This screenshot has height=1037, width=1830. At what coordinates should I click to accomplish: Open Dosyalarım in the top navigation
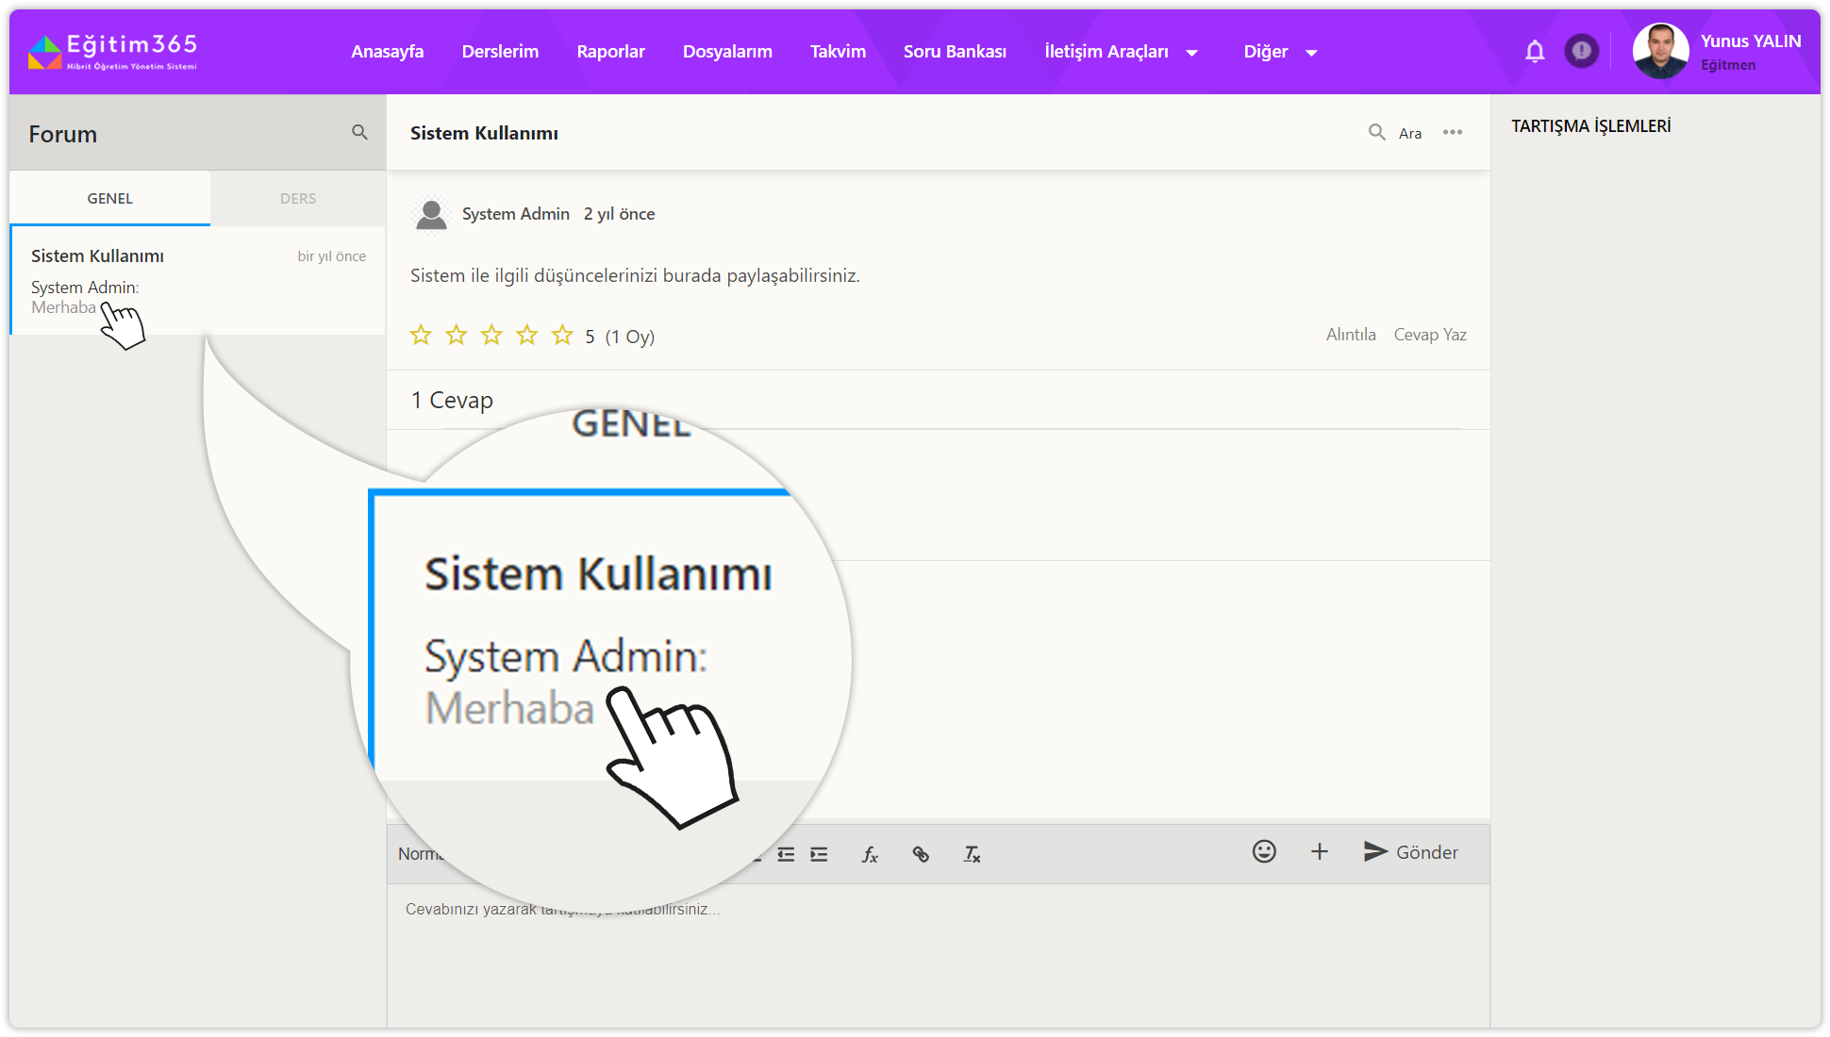coord(727,52)
